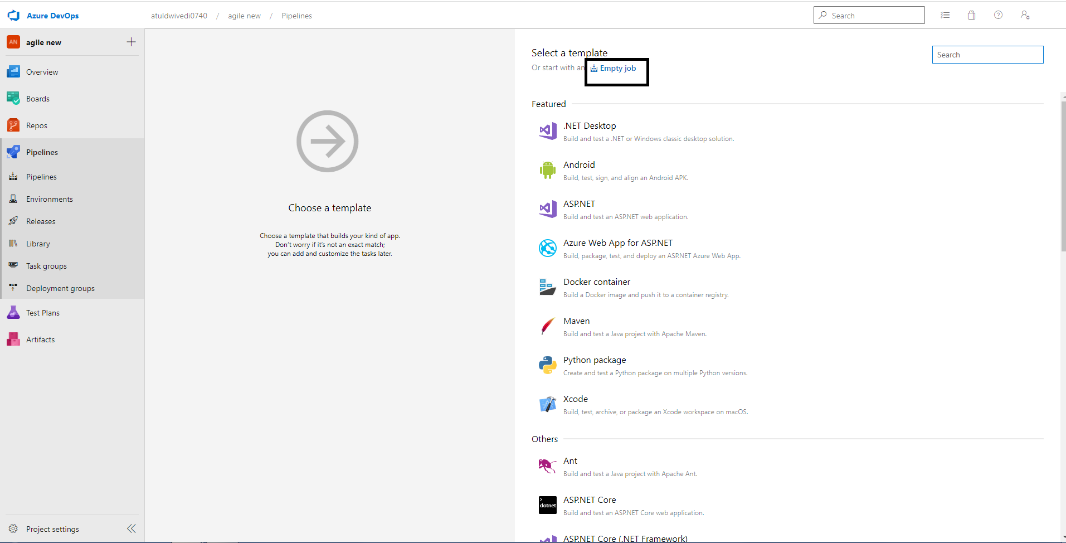Click the Azure DevOps logo icon

13,16
